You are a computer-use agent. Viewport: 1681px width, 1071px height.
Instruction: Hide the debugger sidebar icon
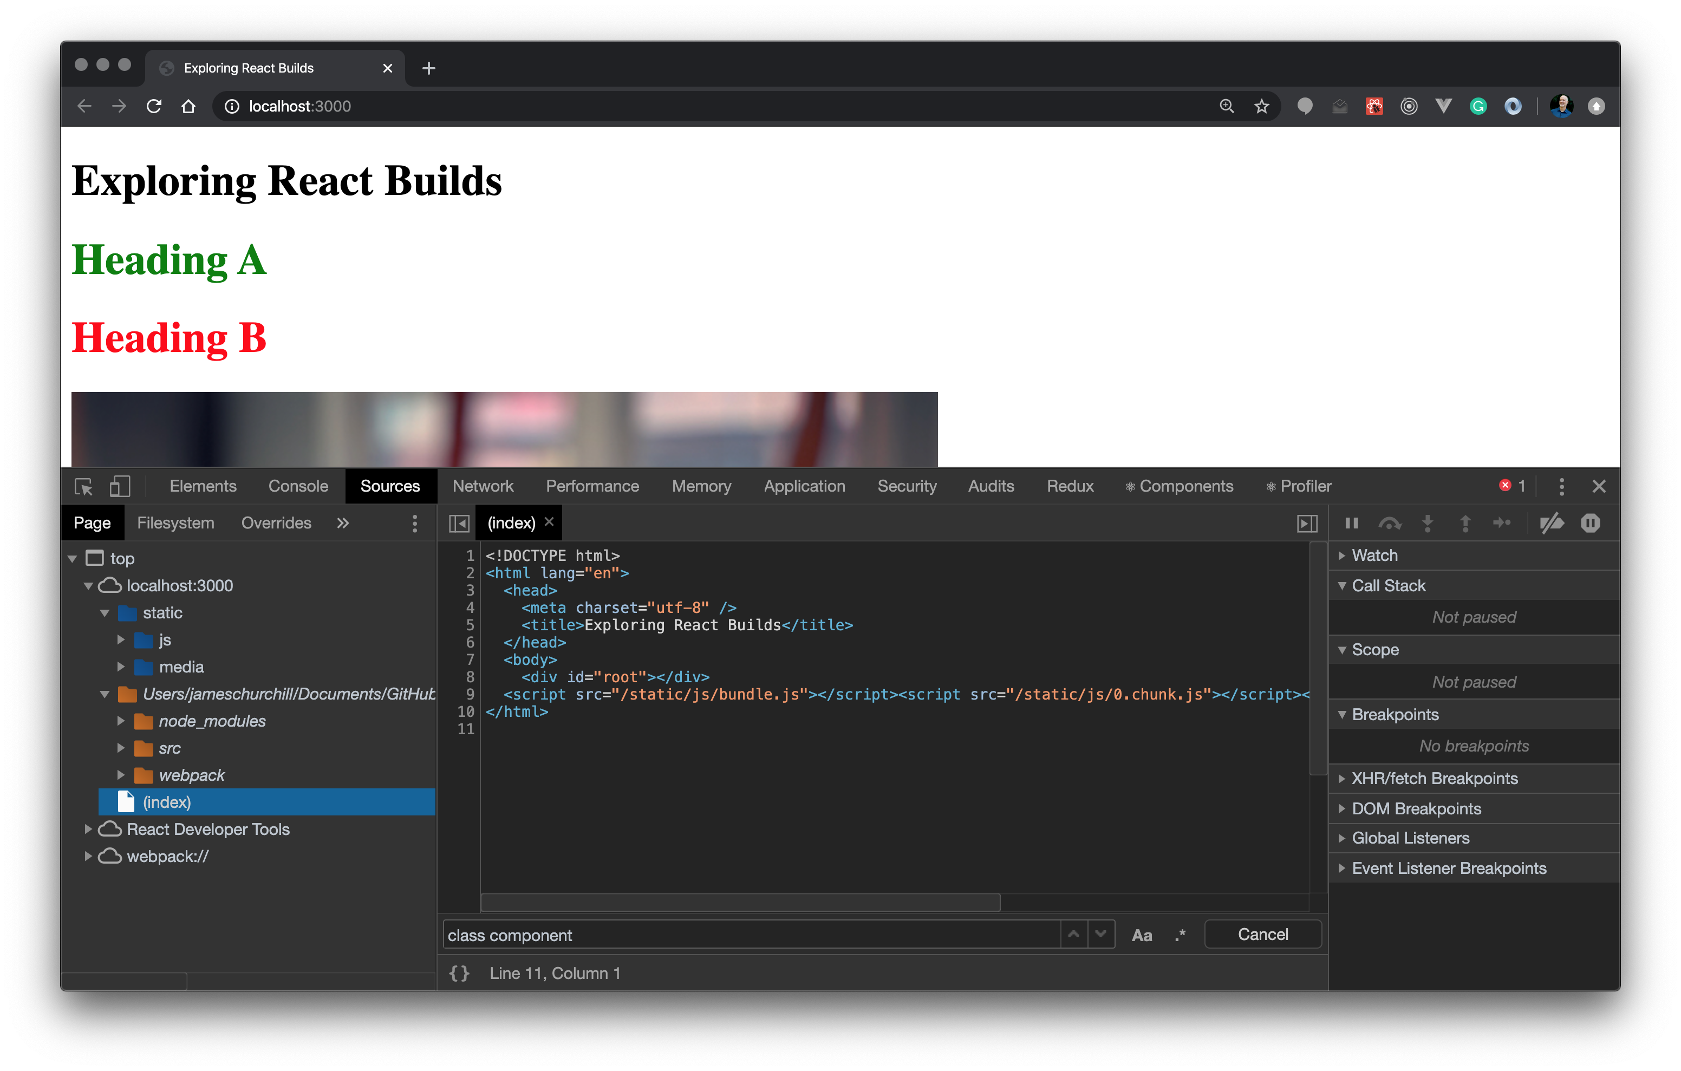[1307, 523]
